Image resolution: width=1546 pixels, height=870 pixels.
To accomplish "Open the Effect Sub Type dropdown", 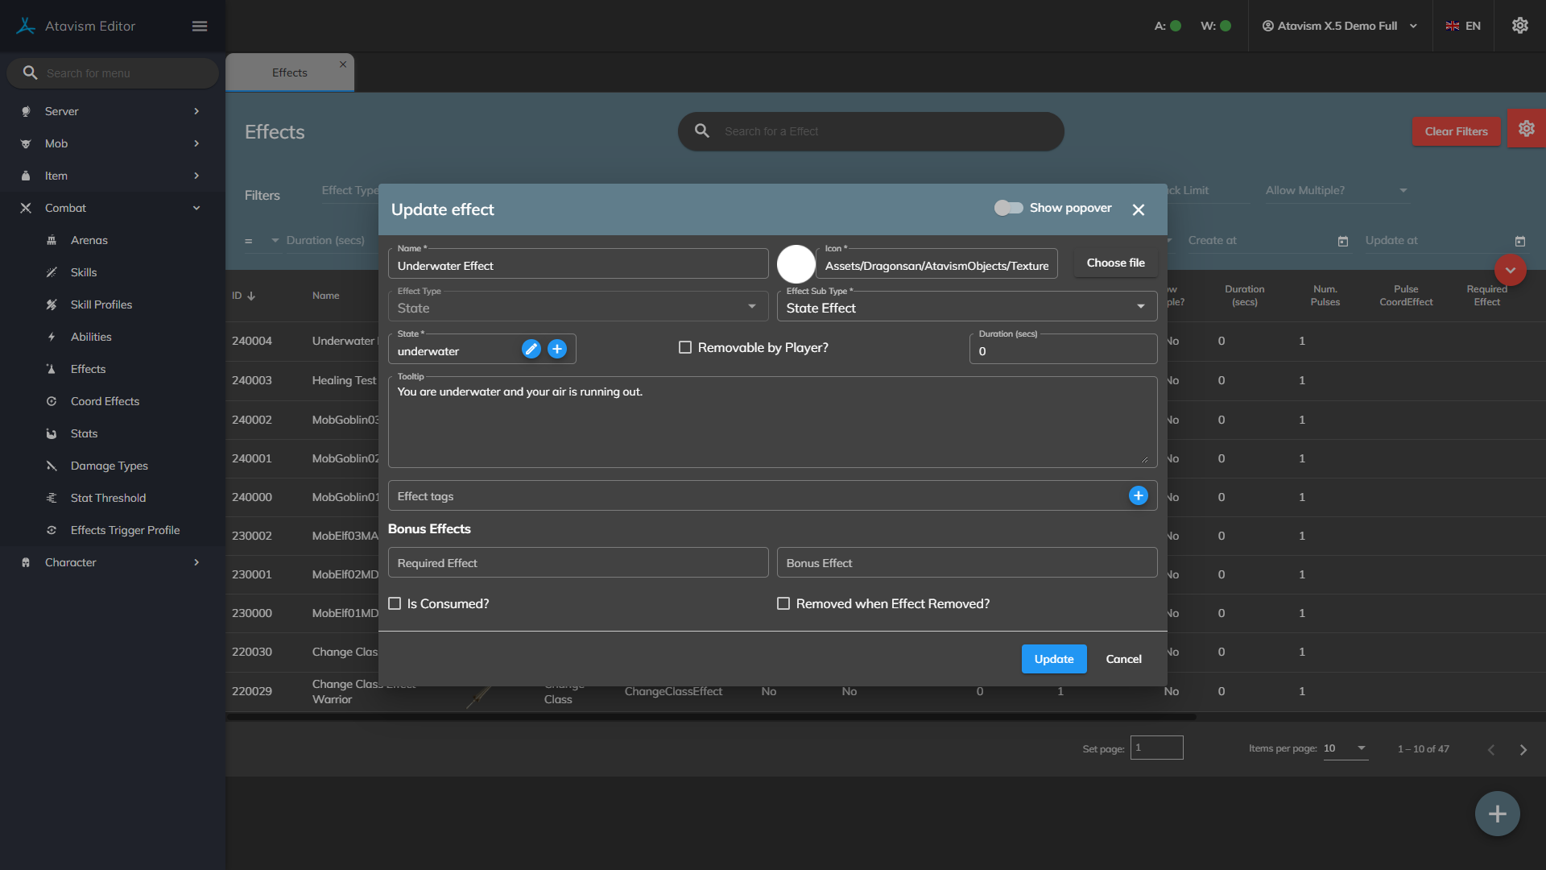I will point(966,308).
